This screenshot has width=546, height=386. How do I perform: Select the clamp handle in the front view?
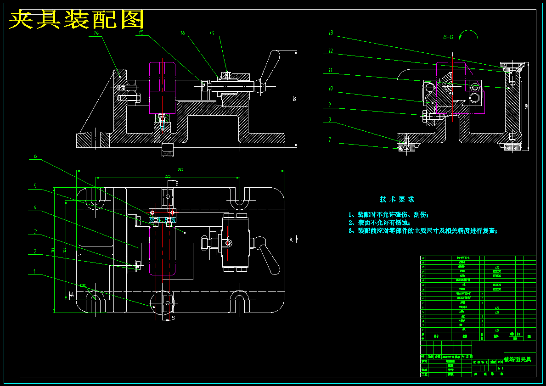[270, 68]
